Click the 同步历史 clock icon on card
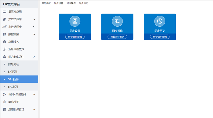Viewport: 213px width, 118px height. [160, 21]
